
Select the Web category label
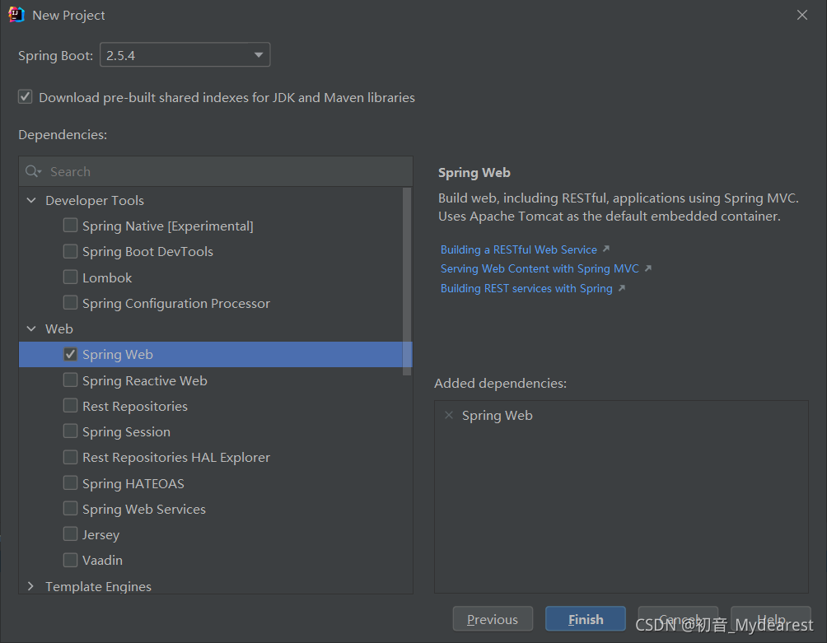pyautogui.click(x=59, y=328)
